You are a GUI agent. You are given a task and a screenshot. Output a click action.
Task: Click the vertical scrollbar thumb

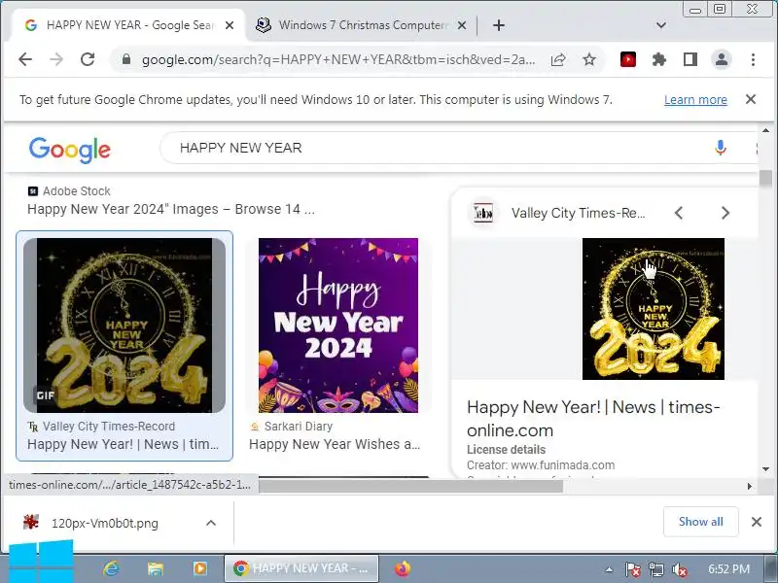coord(765,179)
